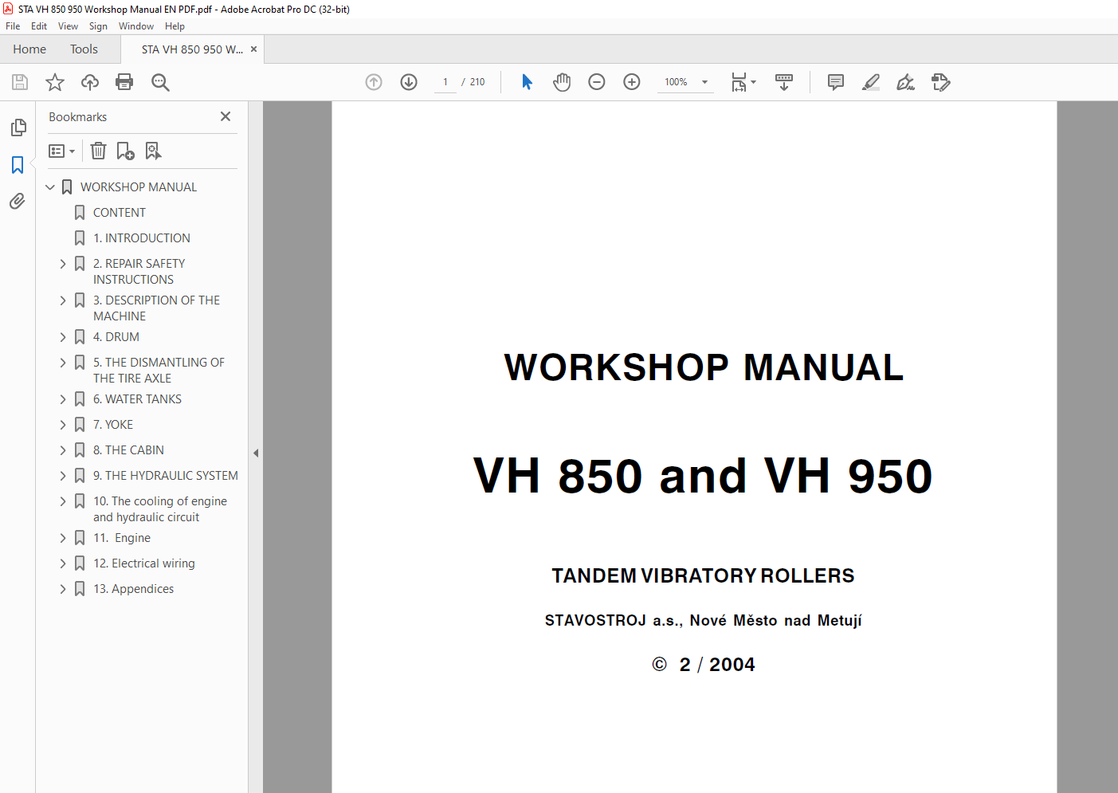1118x793 pixels.
Task: Open the Sign document tool
Action: 906,82
